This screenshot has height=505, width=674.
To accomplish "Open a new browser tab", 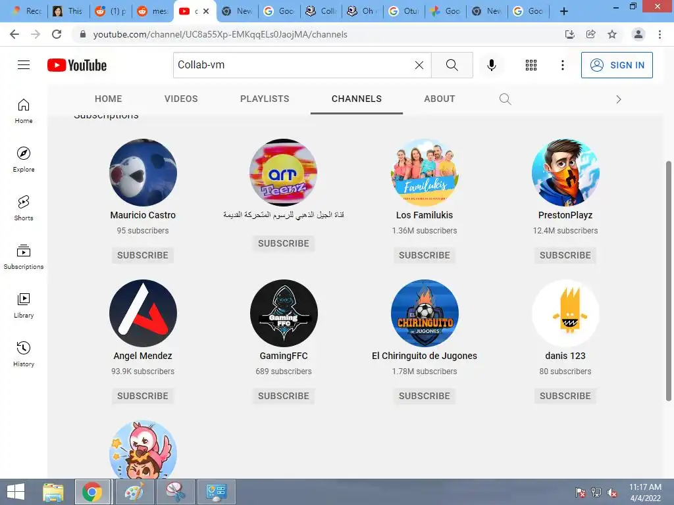I will pyautogui.click(x=564, y=11).
